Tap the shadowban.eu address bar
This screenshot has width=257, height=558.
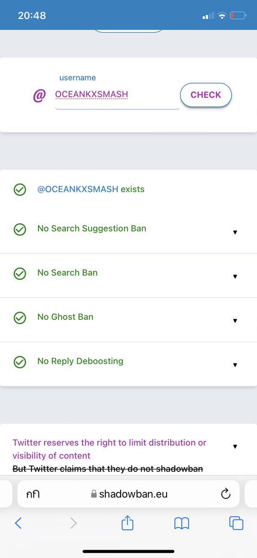pos(128,494)
